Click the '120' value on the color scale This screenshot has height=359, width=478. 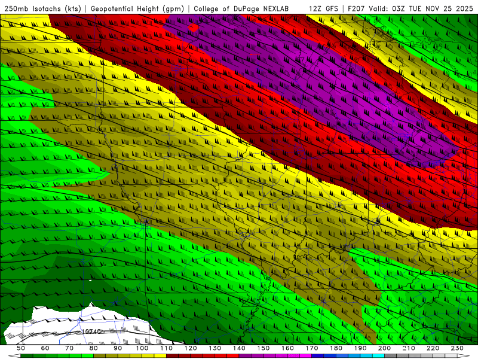tap(191, 348)
